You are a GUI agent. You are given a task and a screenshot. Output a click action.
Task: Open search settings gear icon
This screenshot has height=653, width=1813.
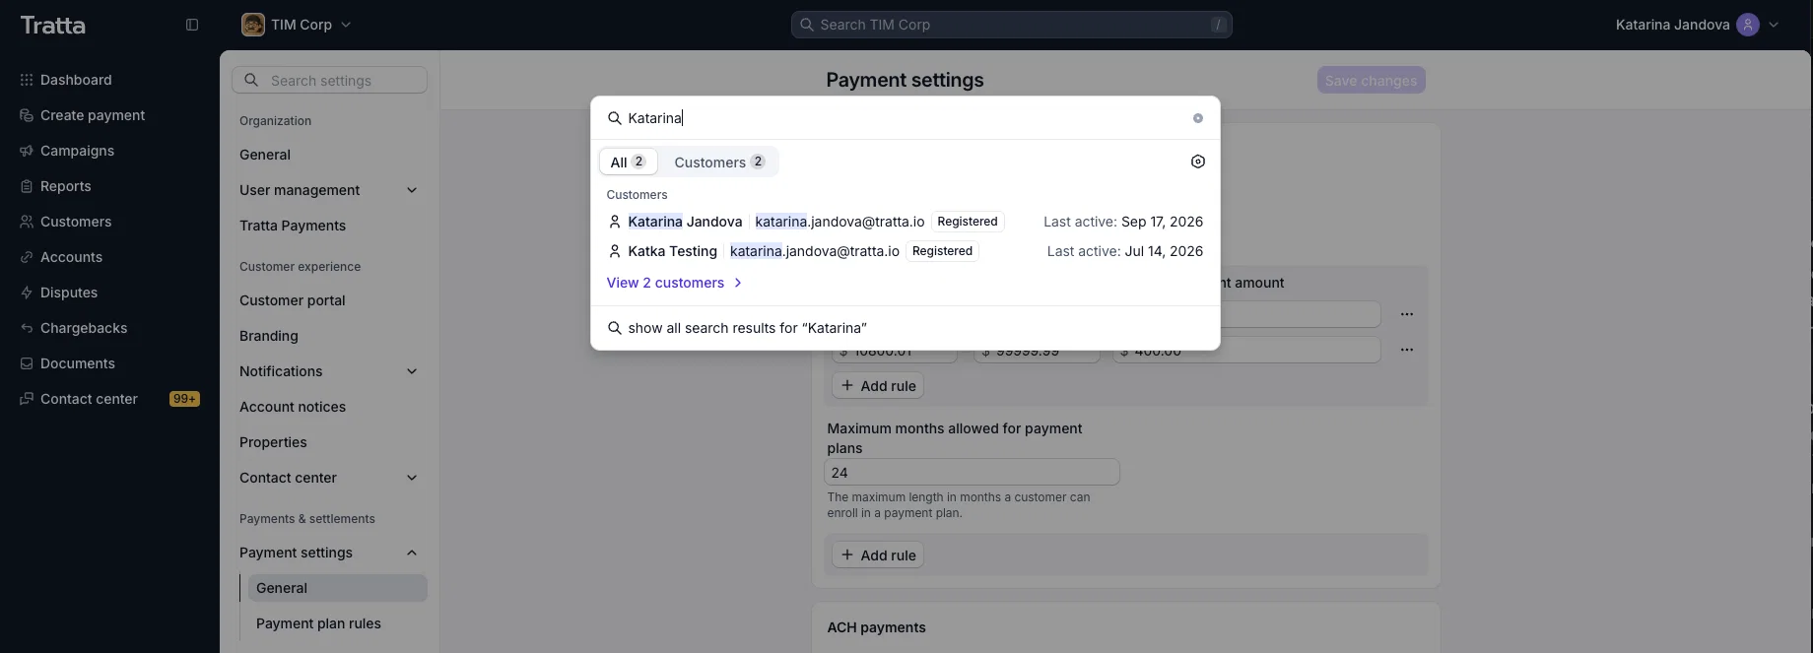point(1198,162)
